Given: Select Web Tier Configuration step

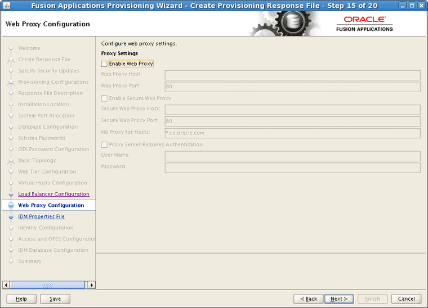Looking at the screenshot, I should 47,171.
